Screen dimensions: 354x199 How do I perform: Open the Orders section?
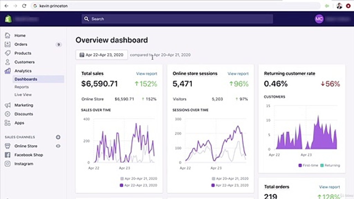point(21,44)
